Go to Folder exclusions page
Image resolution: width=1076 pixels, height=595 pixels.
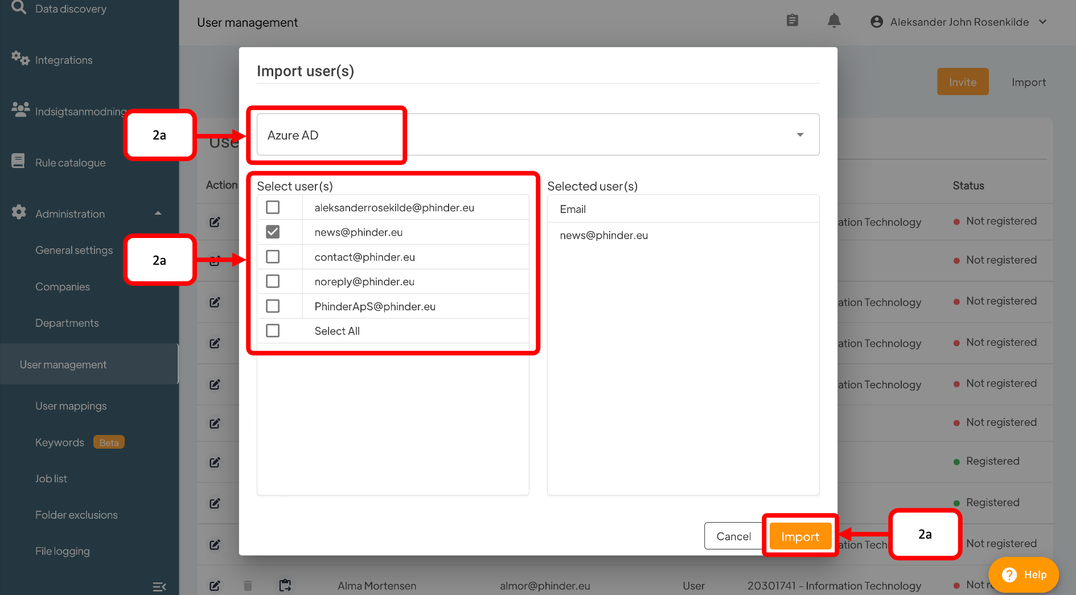(76, 515)
